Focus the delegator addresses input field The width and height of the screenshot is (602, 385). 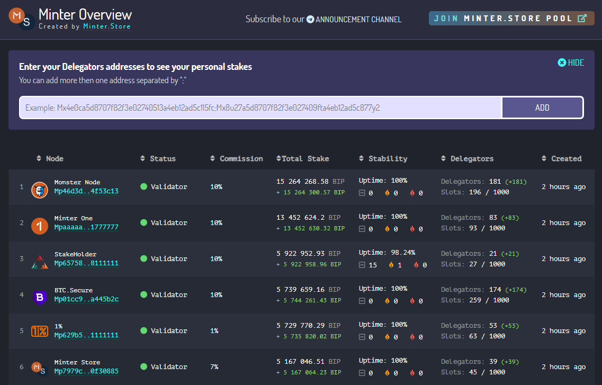(x=260, y=108)
